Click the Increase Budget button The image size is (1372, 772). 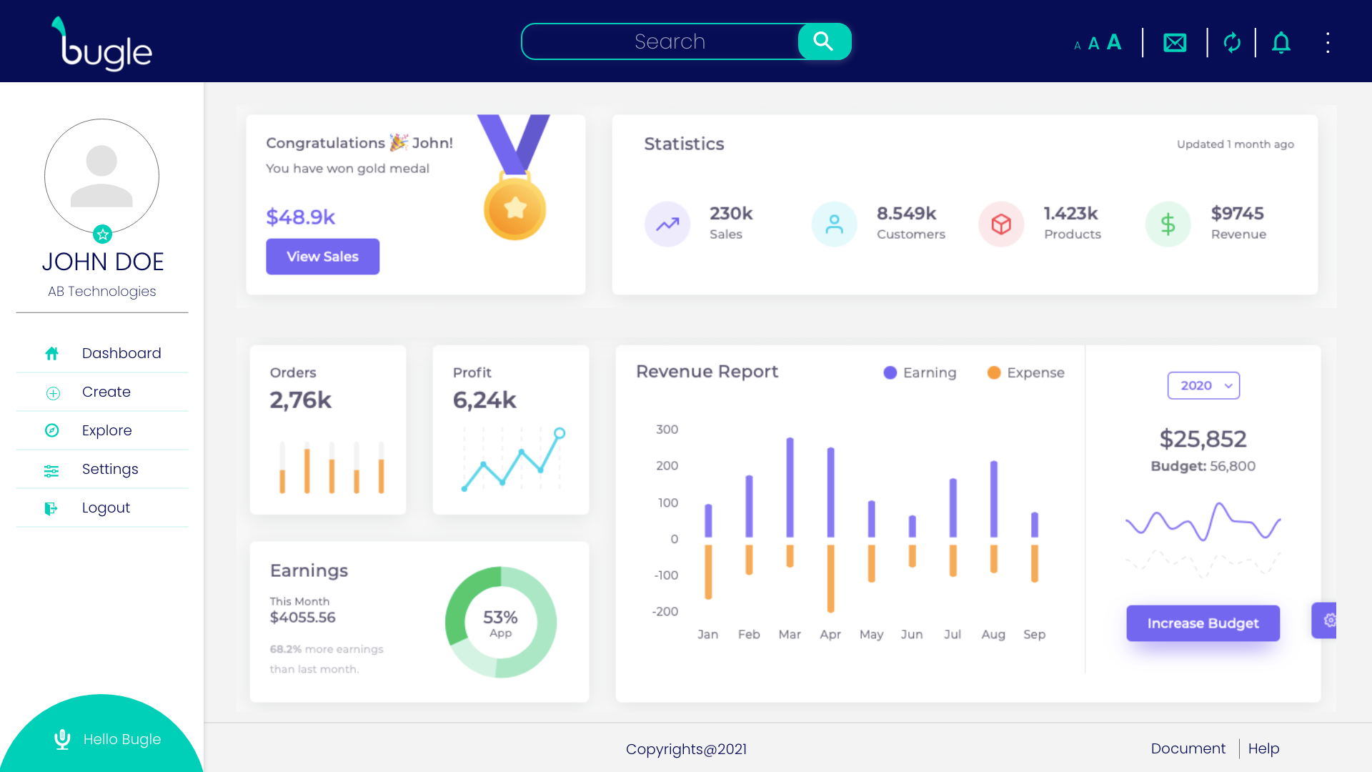point(1203,623)
